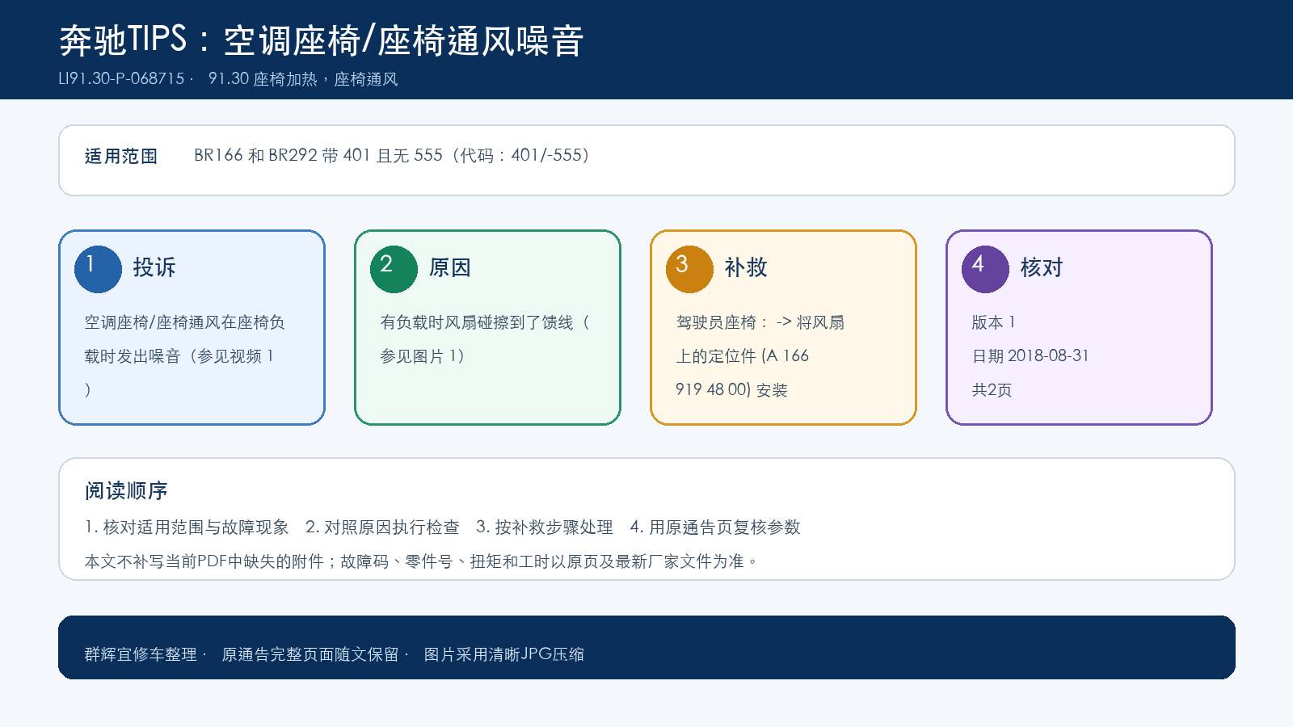Click the line 919 48 00) 安装
Image resolution: width=1293 pixels, height=727 pixels.
pos(732,390)
